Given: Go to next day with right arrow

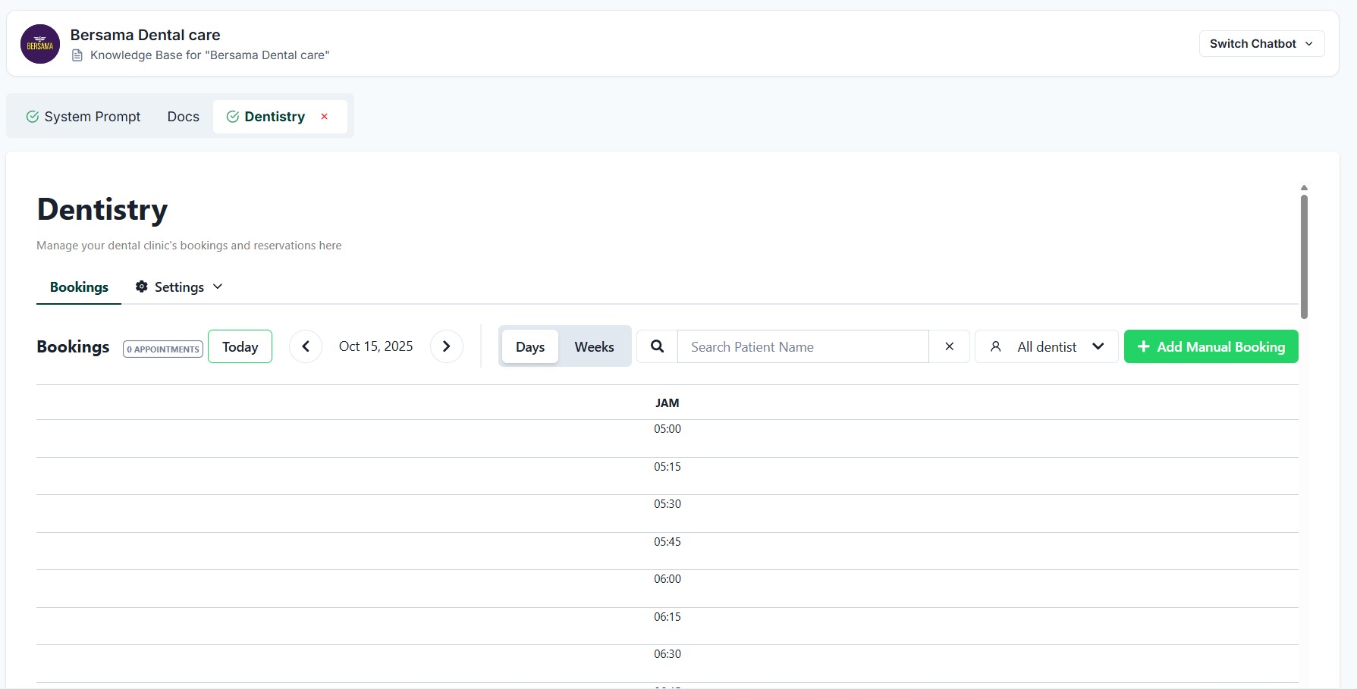Looking at the screenshot, I should 447,346.
